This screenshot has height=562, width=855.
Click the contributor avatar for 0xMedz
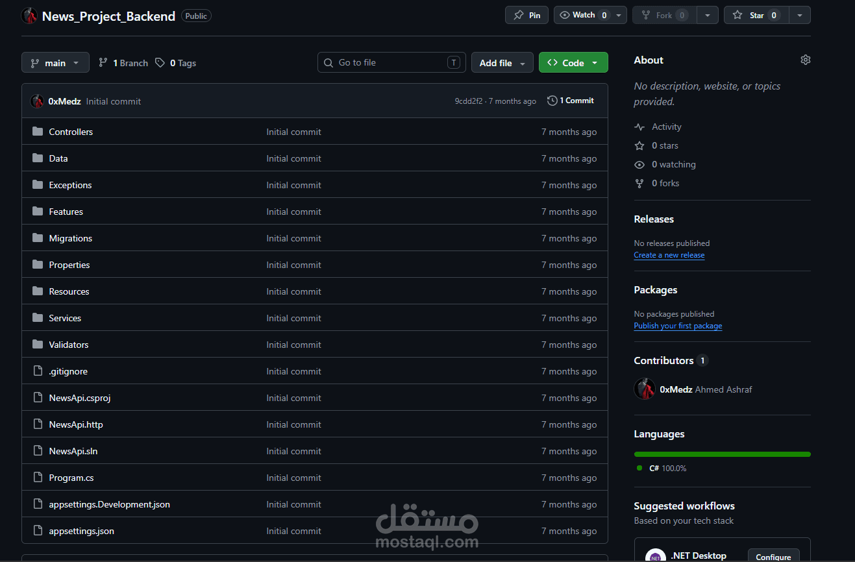[645, 389]
